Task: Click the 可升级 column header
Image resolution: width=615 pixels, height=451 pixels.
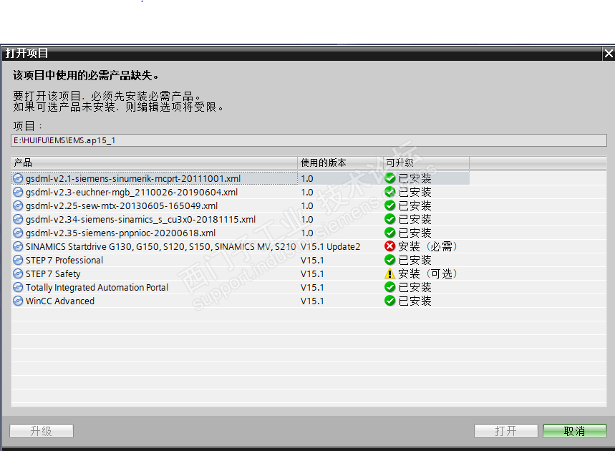Action: (x=426, y=163)
